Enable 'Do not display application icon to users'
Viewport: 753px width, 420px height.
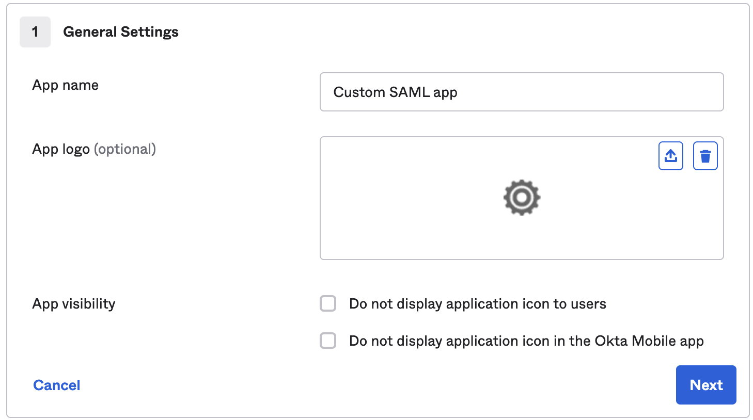click(x=328, y=304)
